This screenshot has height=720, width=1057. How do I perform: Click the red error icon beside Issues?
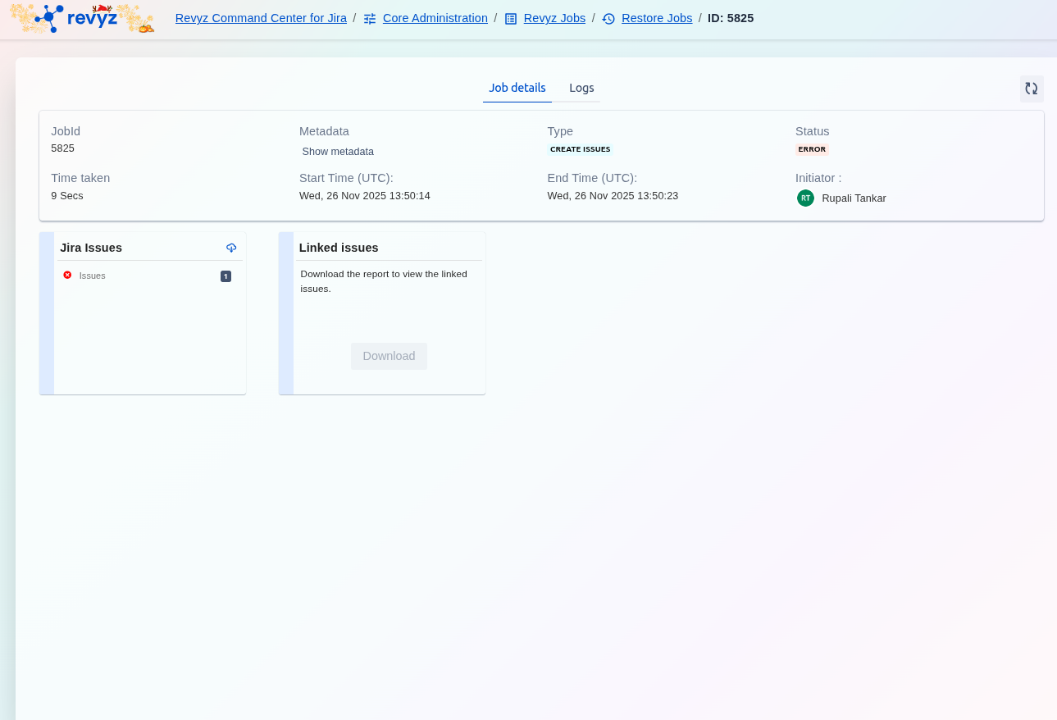point(67,276)
